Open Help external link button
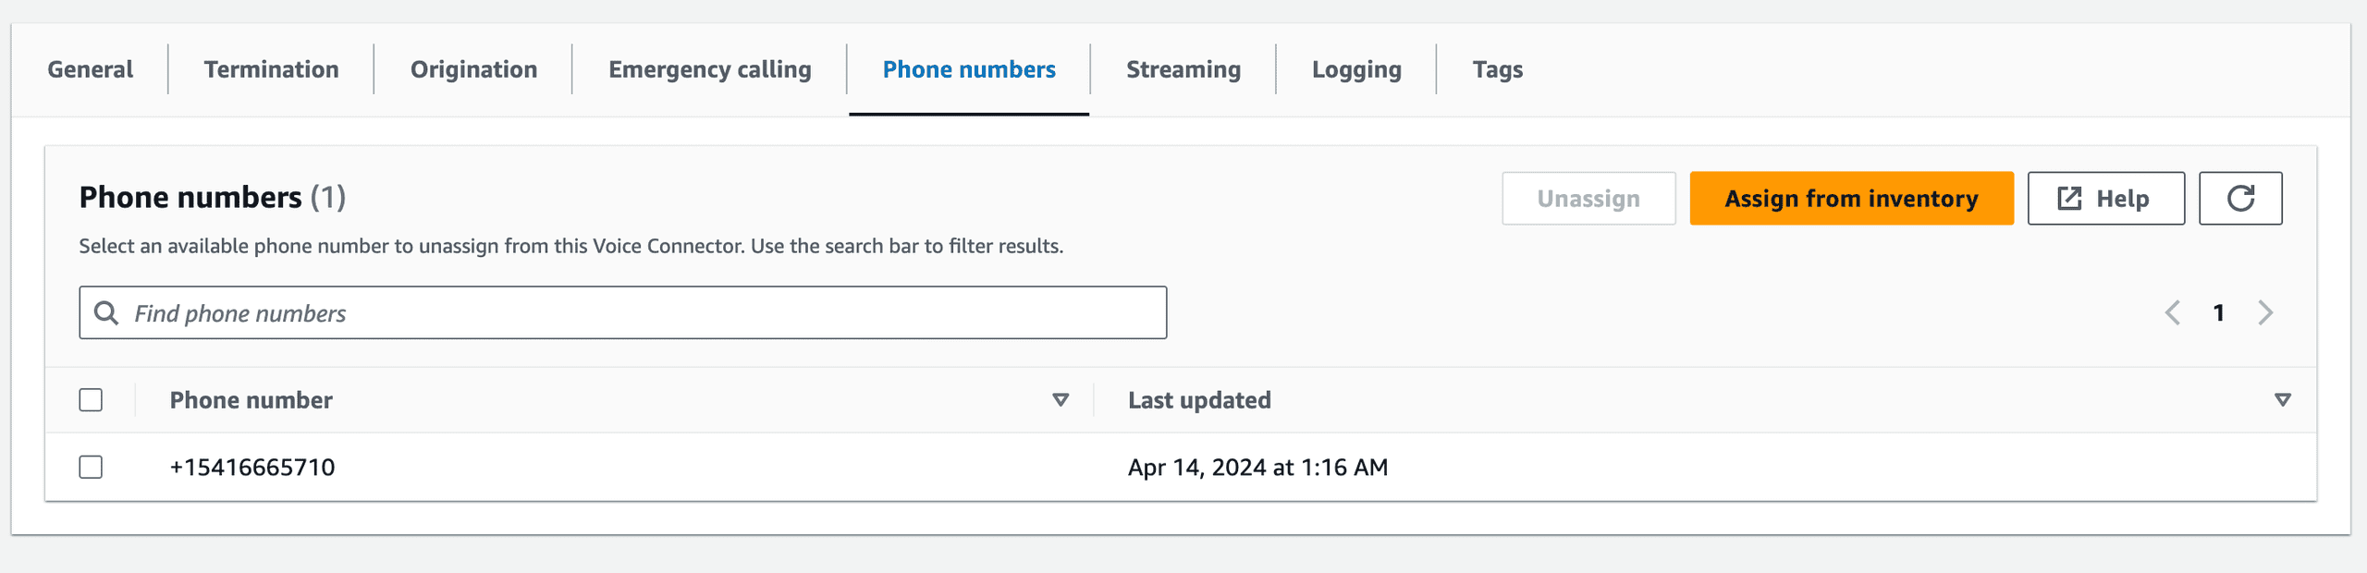The width and height of the screenshot is (2367, 573). 2105,198
